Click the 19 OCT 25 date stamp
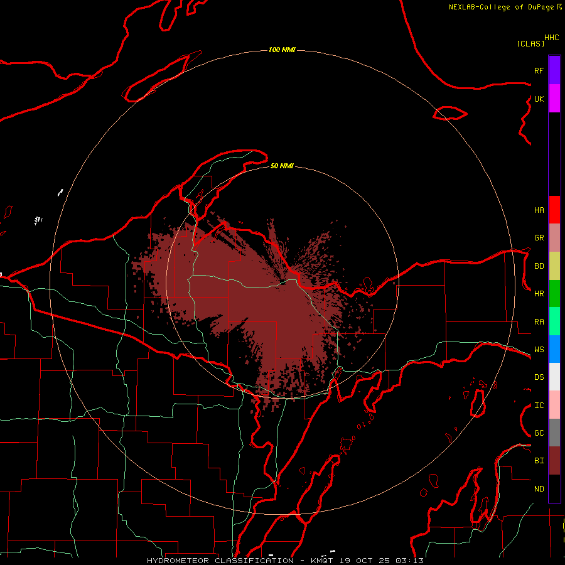The image size is (565, 565). (x=365, y=561)
